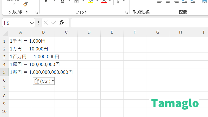208x117 pixels.
Task: Center align the text
Action: [168, 2]
